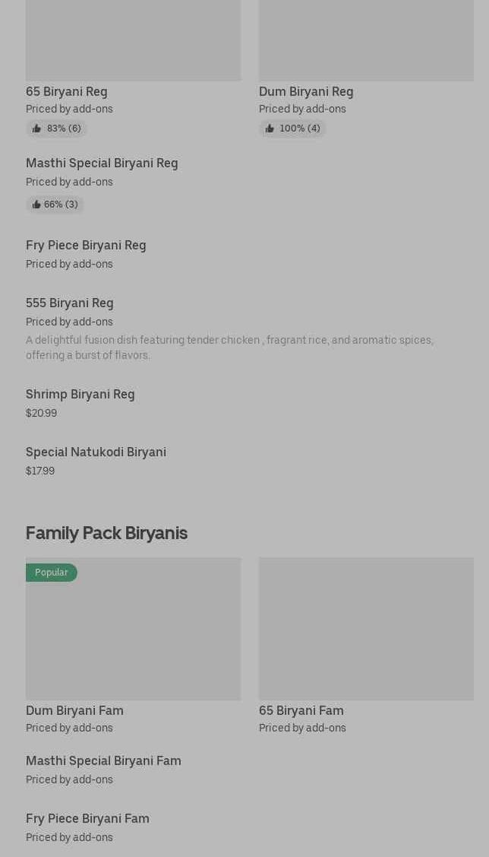Open the 65 Biryani Fam photo
The width and height of the screenshot is (489, 857).
tap(366, 628)
